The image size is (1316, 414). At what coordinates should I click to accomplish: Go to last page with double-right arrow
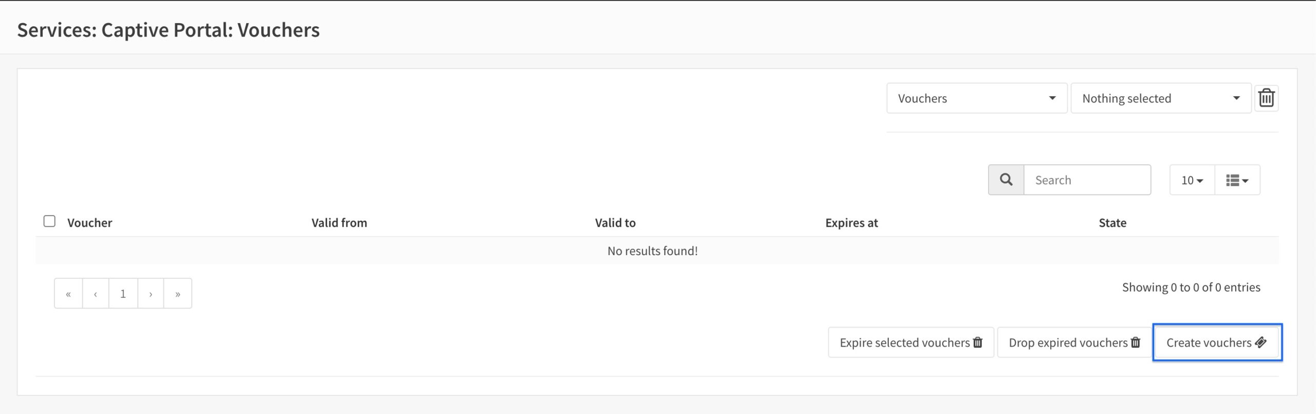click(178, 294)
